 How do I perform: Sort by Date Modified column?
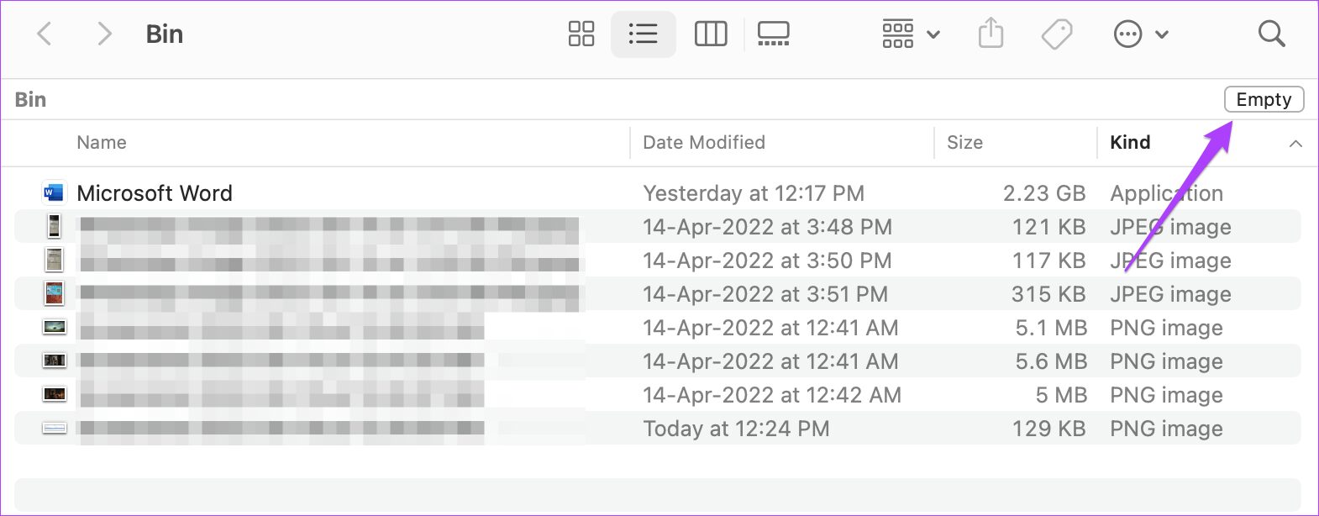(703, 143)
